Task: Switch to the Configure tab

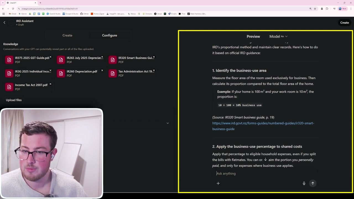Action: coord(110,35)
